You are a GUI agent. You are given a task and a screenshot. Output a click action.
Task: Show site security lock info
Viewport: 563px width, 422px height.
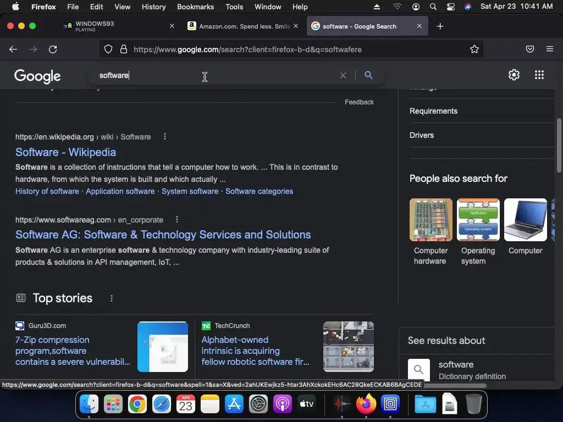pos(124,49)
